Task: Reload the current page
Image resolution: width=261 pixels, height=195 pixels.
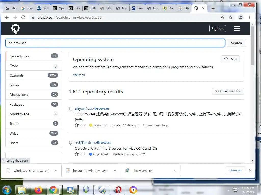Action: tap(23, 17)
